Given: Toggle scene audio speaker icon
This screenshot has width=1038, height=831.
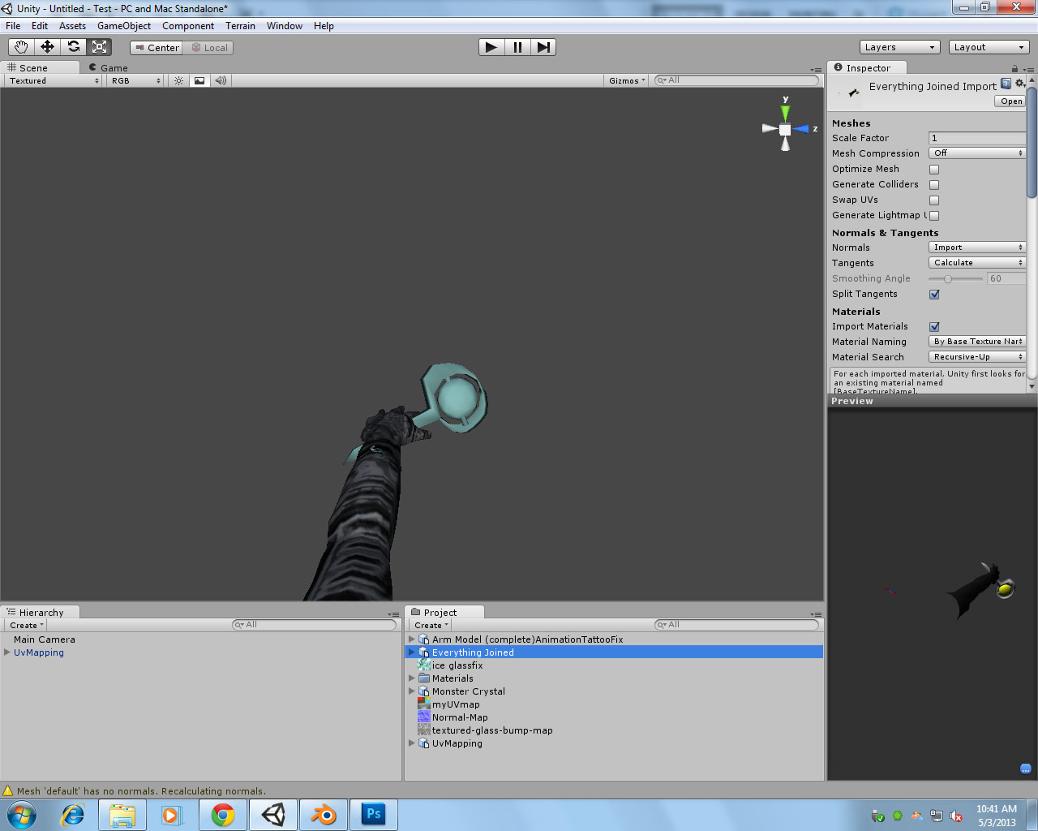Looking at the screenshot, I should coord(221,80).
